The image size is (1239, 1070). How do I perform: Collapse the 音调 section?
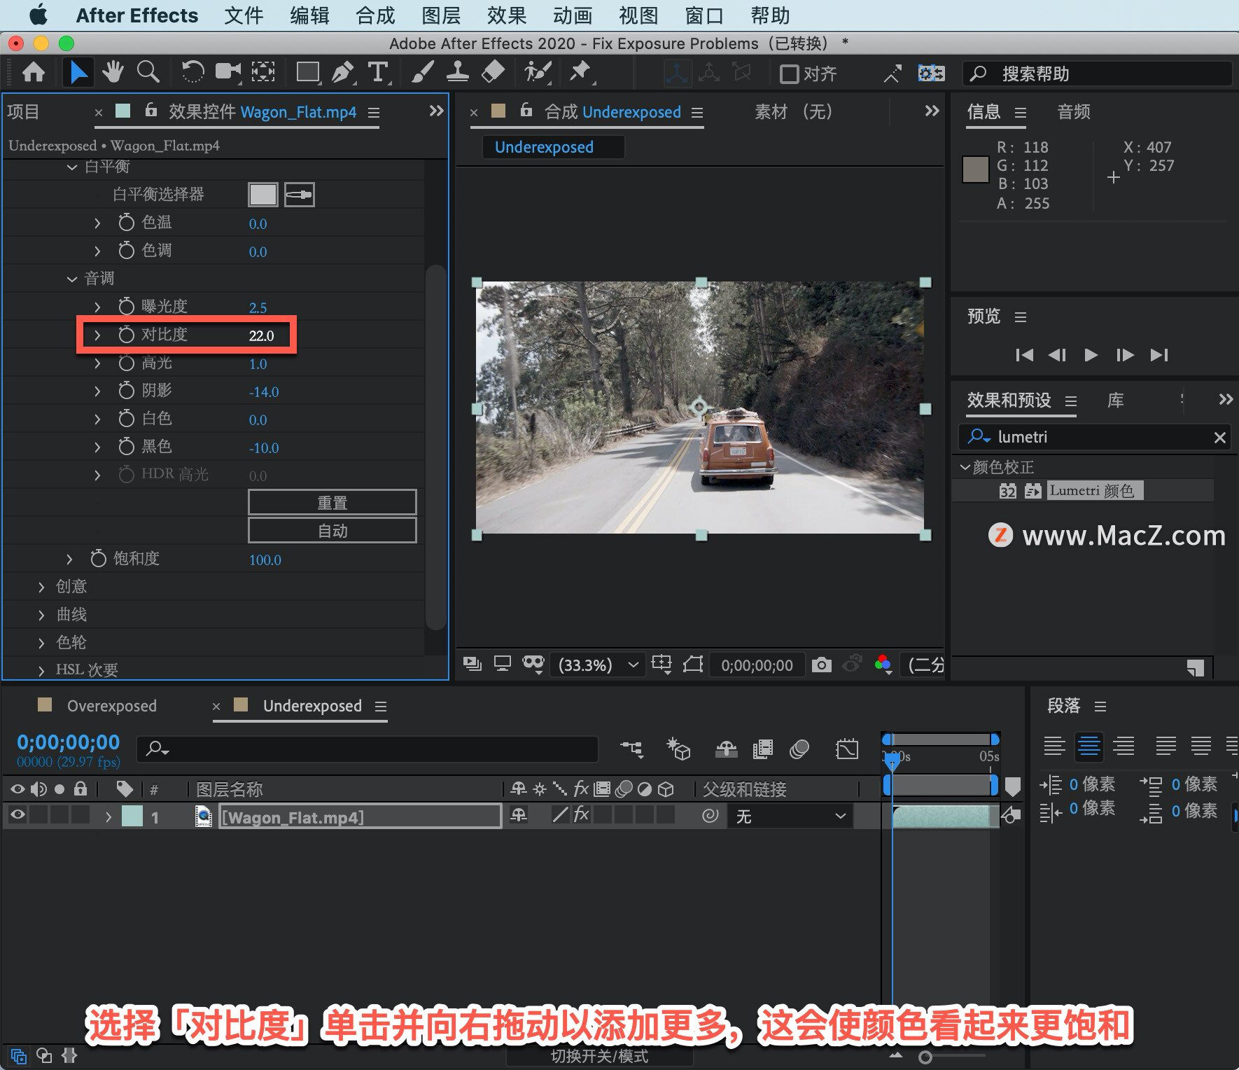pos(71,279)
